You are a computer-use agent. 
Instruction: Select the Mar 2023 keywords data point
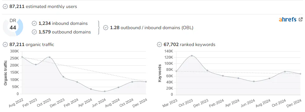tap(176, 71)
